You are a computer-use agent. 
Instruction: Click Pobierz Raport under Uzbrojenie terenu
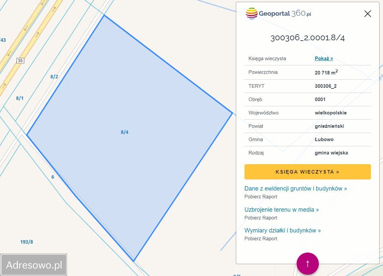260,218
